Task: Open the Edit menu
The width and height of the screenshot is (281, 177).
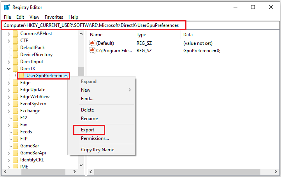Action: click(20, 17)
